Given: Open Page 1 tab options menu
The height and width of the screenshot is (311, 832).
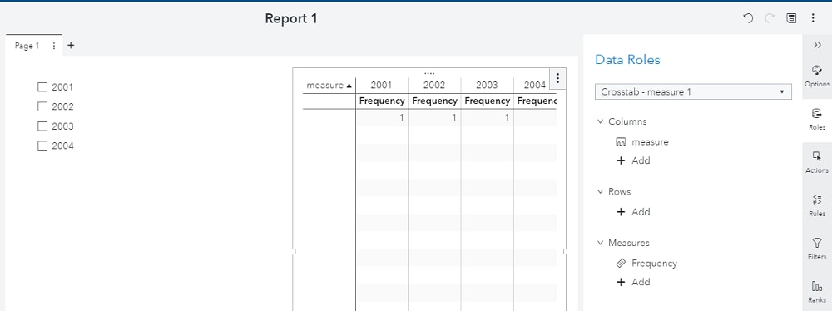Looking at the screenshot, I should [x=53, y=46].
